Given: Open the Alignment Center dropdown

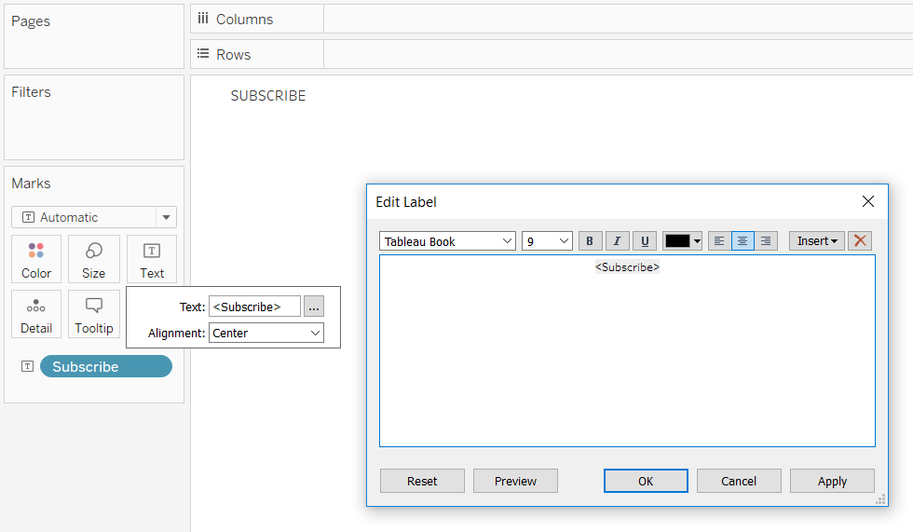Looking at the screenshot, I should (266, 333).
